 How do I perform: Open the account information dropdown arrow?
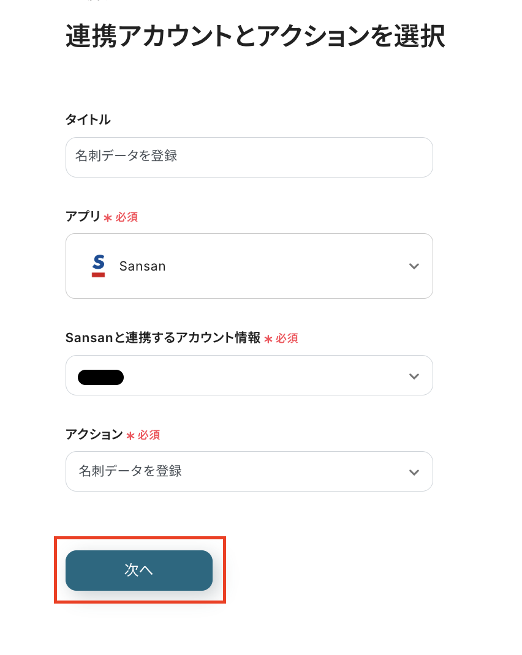point(414,376)
